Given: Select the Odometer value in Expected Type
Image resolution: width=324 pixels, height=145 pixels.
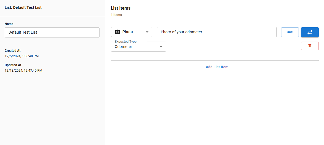Looking at the screenshot, I should coord(124,47).
